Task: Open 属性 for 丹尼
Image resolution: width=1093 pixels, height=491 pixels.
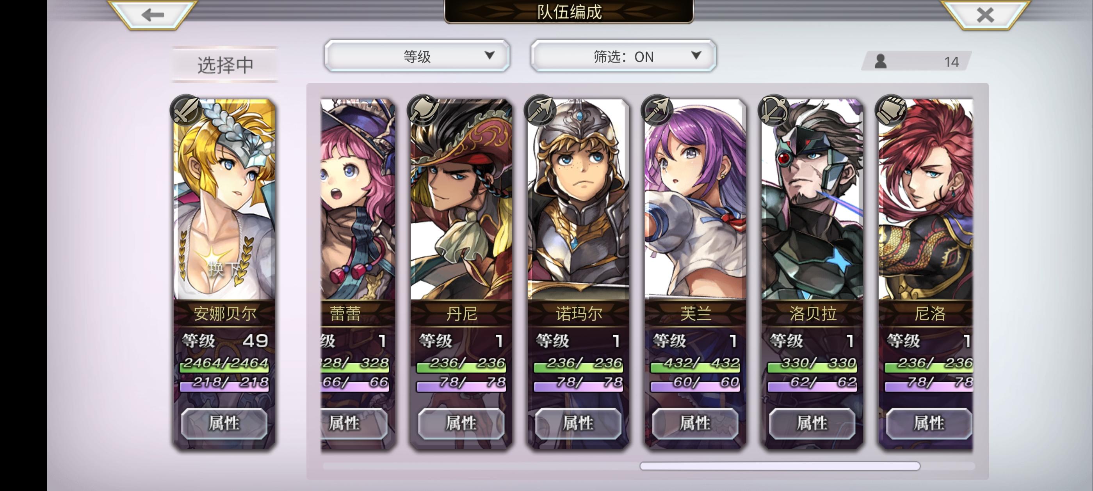Action: click(461, 423)
